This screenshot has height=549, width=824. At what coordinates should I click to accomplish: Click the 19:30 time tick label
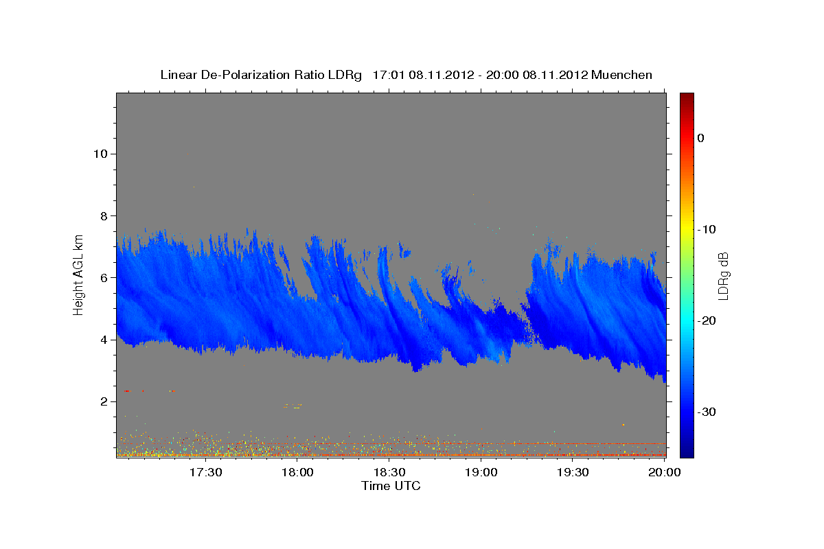click(x=573, y=472)
